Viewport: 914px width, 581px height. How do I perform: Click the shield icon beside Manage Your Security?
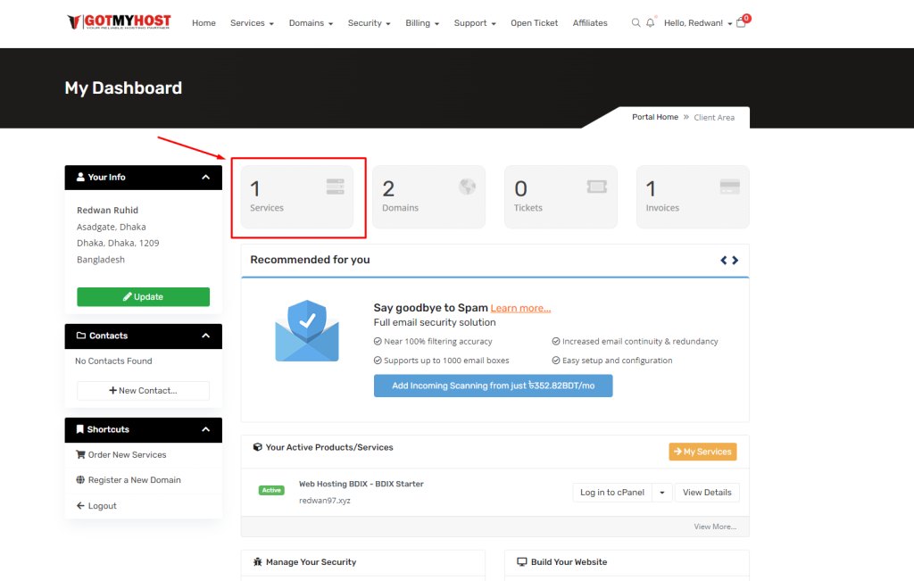coord(258,561)
